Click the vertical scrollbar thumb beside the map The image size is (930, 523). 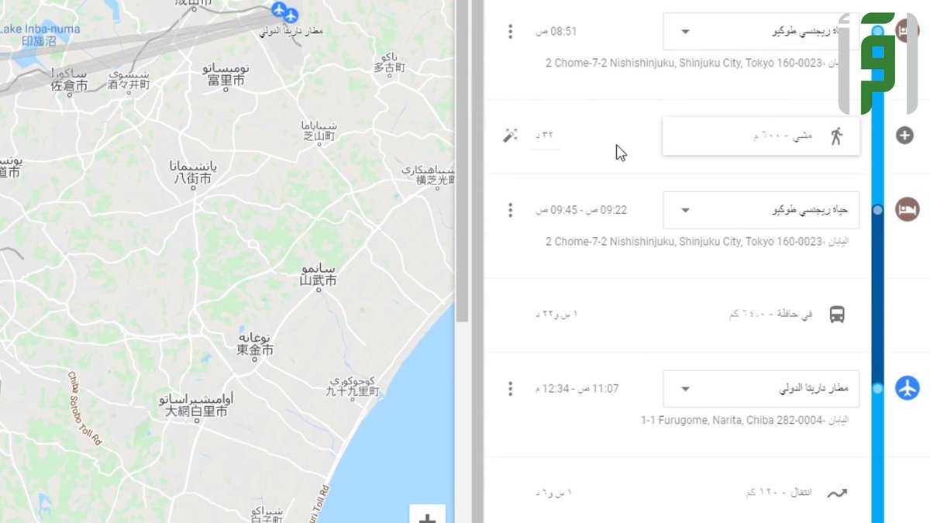click(x=462, y=161)
